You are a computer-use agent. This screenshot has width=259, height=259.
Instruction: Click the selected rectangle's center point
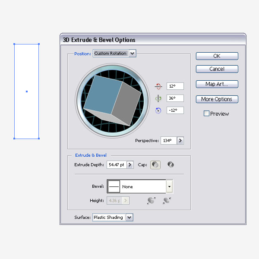pos(27,92)
